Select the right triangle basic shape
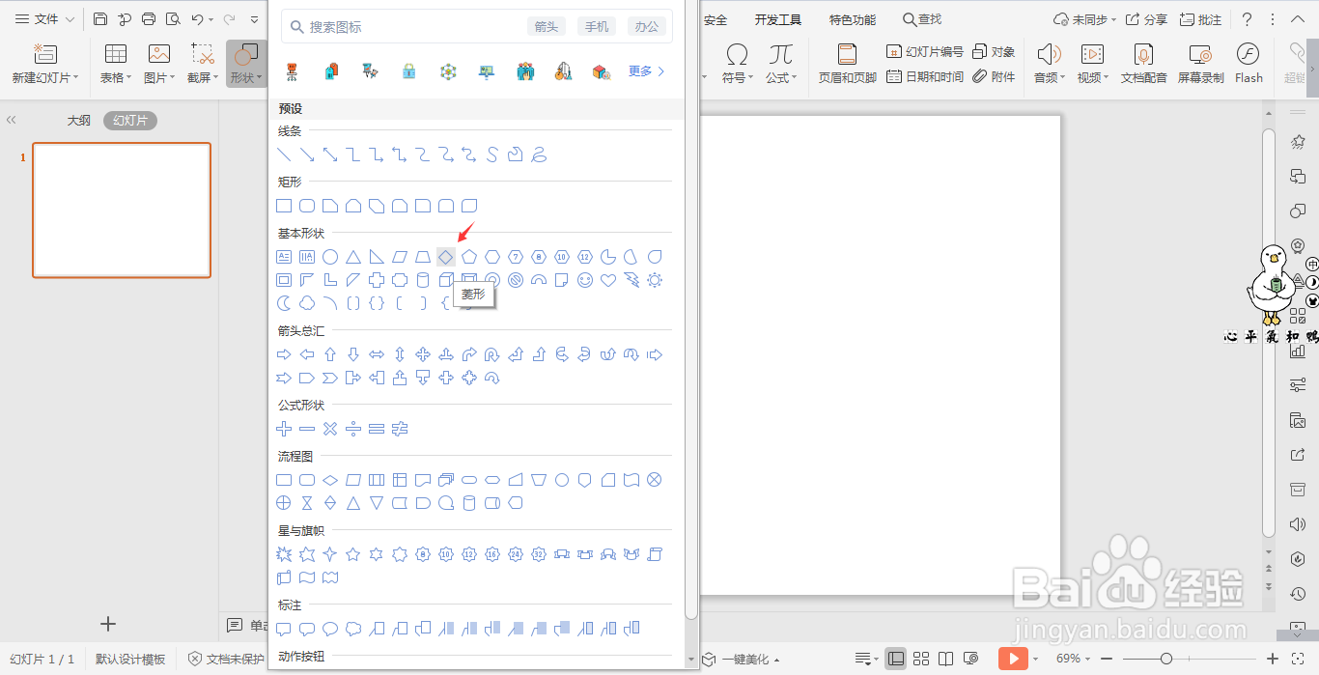Image resolution: width=1319 pixels, height=675 pixels. click(x=377, y=257)
